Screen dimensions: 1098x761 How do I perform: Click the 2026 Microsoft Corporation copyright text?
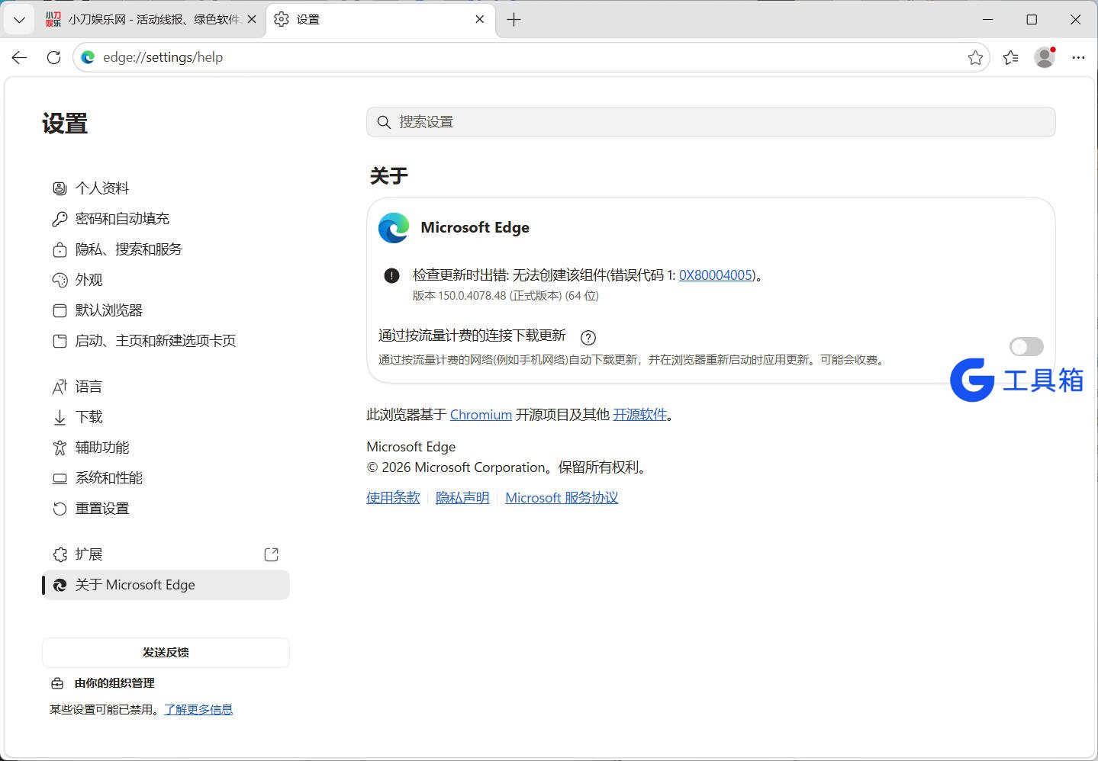point(507,467)
